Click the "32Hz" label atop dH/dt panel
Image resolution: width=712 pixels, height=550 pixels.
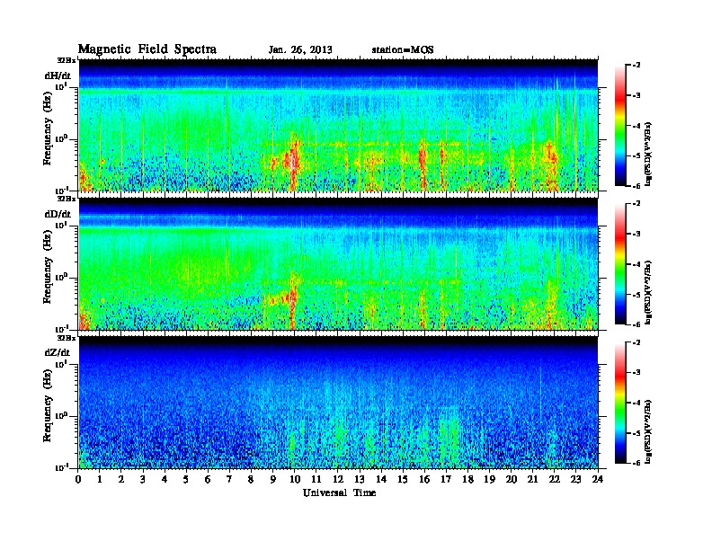pyautogui.click(x=67, y=60)
